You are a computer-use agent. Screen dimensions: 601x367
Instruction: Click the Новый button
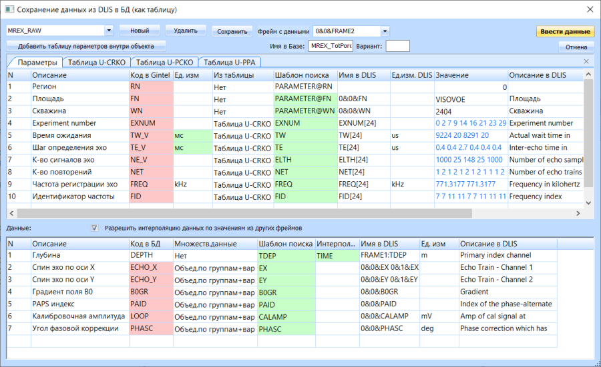click(x=140, y=31)
